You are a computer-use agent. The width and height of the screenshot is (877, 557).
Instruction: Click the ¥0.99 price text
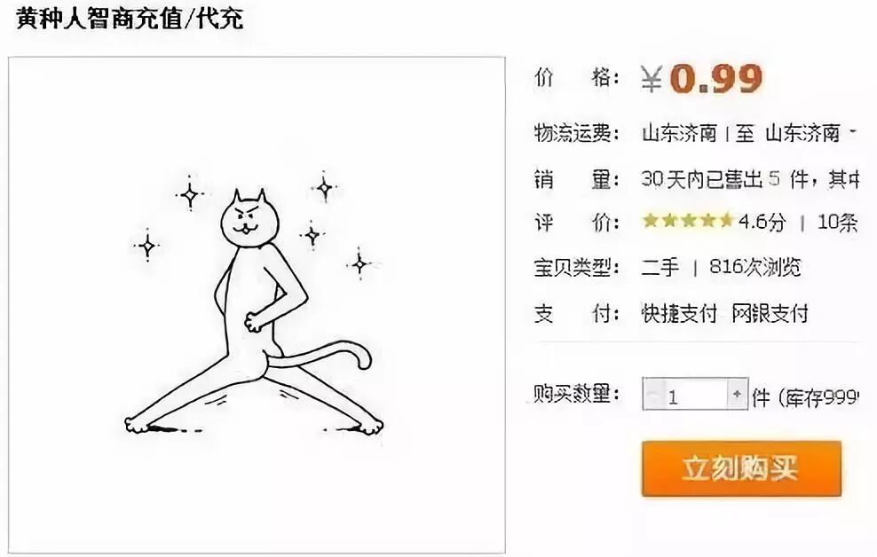click(701, 78)
